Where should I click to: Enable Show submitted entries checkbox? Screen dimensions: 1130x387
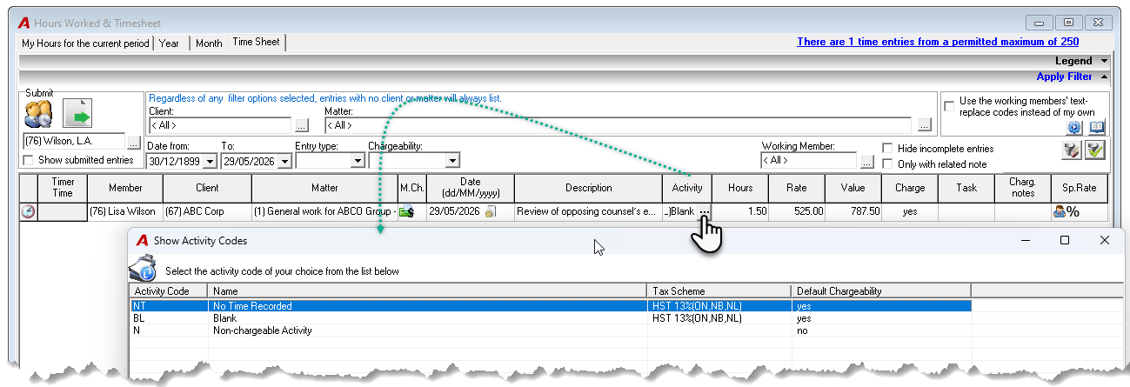(29, 160)
